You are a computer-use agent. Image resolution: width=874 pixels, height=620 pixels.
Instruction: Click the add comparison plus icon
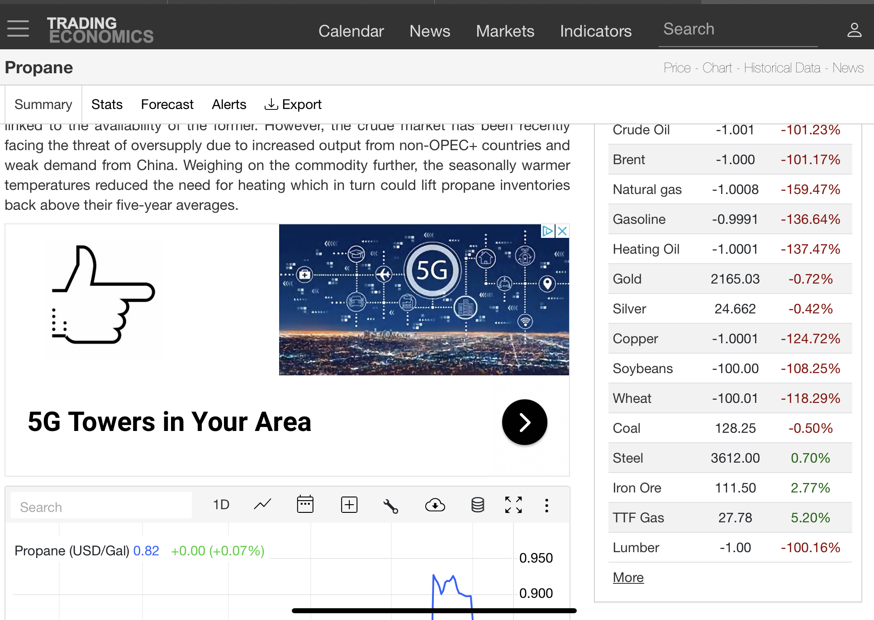point(349,505)
